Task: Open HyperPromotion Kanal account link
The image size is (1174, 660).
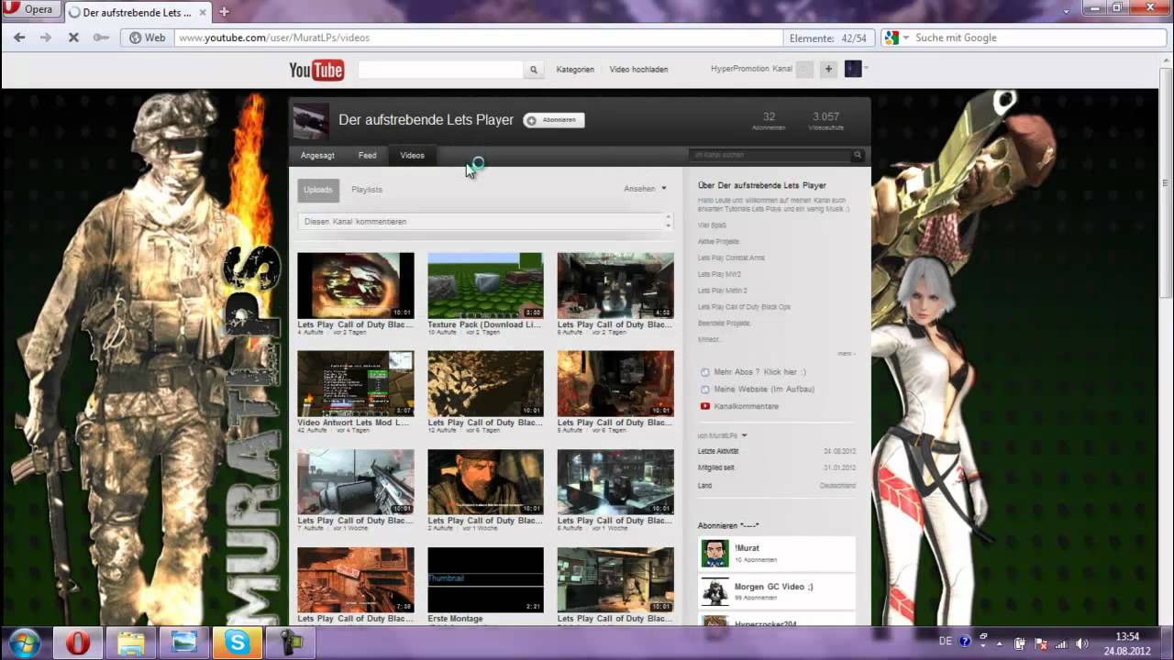Action: [x=751, y=69]
